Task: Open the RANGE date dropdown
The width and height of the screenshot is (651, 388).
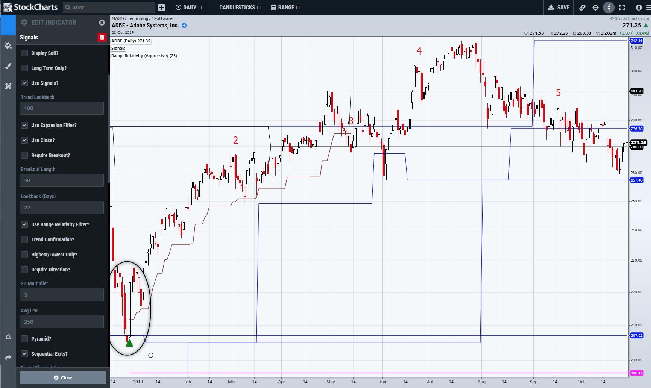Action: tap(285, 8)
